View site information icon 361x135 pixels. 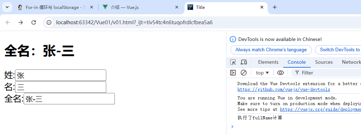[49, 22]
